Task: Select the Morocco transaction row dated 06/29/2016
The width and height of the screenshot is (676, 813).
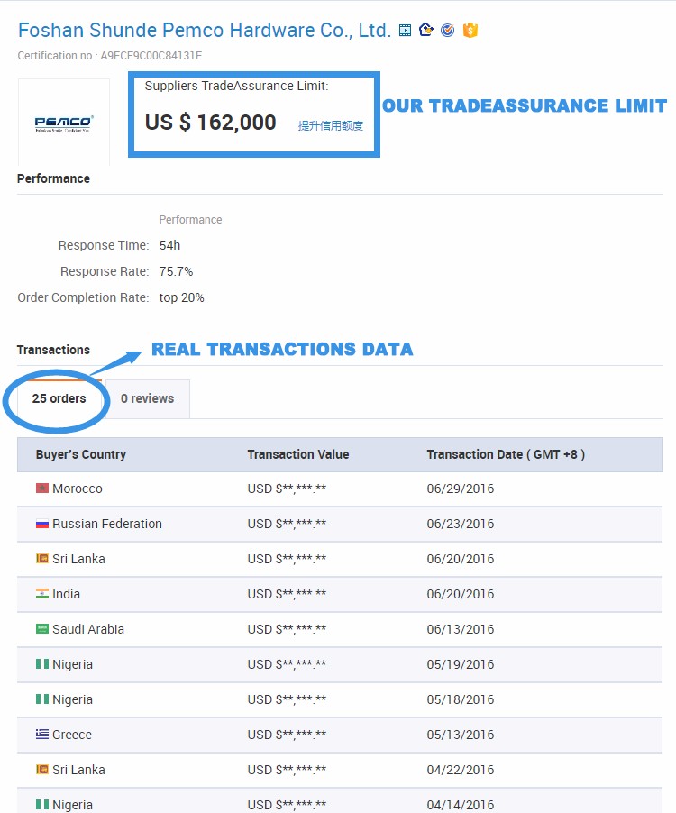Action: pyautogui.click(x=340, y=489)
